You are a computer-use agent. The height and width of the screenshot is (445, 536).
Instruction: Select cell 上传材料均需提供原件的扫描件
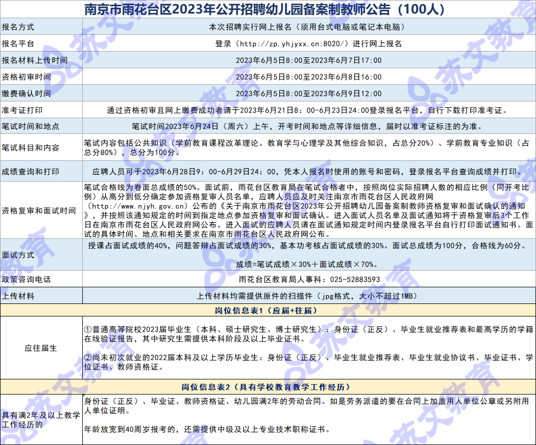[x=309, y=296]
